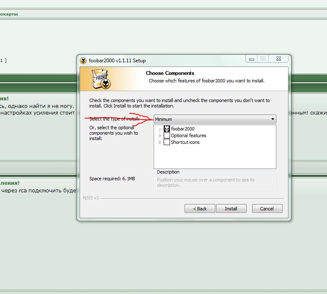Click the Choose Components heading
Screen dimensions: 327x294
pos(170,73)
